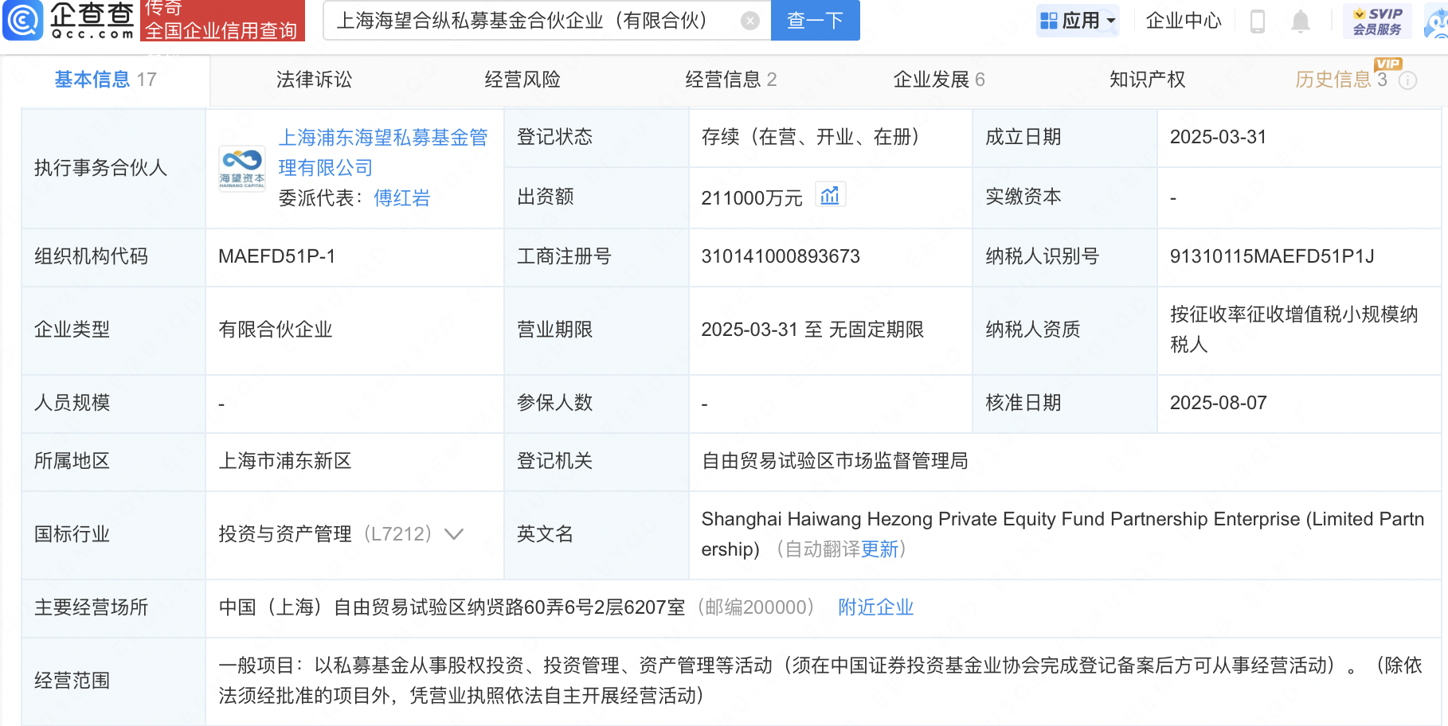
Task: Open the notifications bell icon
Action: [1300, 21]
